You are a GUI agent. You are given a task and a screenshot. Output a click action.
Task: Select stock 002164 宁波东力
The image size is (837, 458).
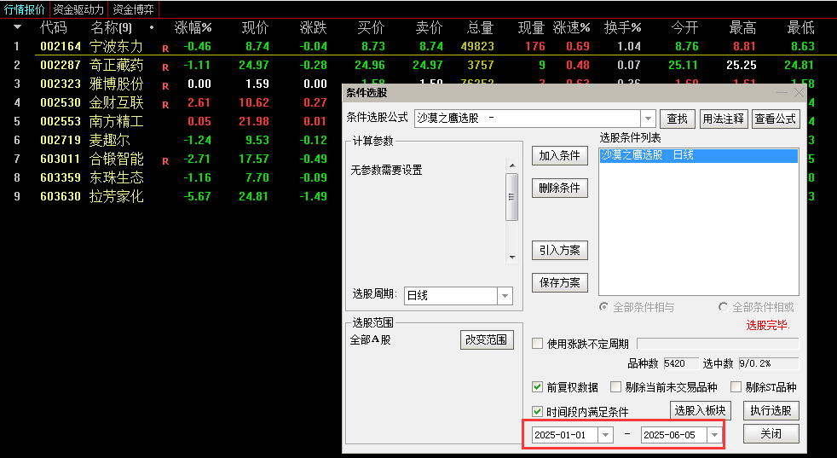91,47
